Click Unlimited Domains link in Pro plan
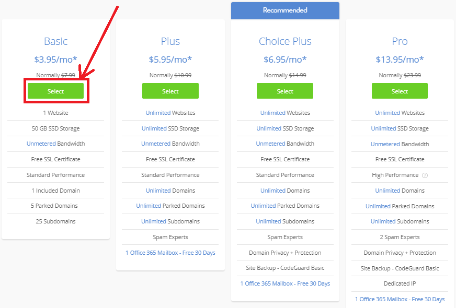Image resolution: width=456 pixels, height=308 pixels. (387, 191)
